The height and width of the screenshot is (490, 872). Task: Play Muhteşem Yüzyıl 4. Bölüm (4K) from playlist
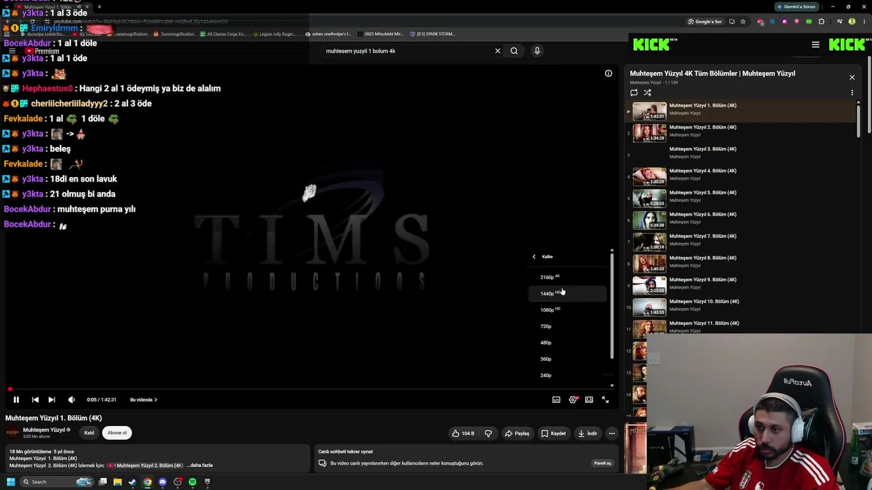(741, 176)
